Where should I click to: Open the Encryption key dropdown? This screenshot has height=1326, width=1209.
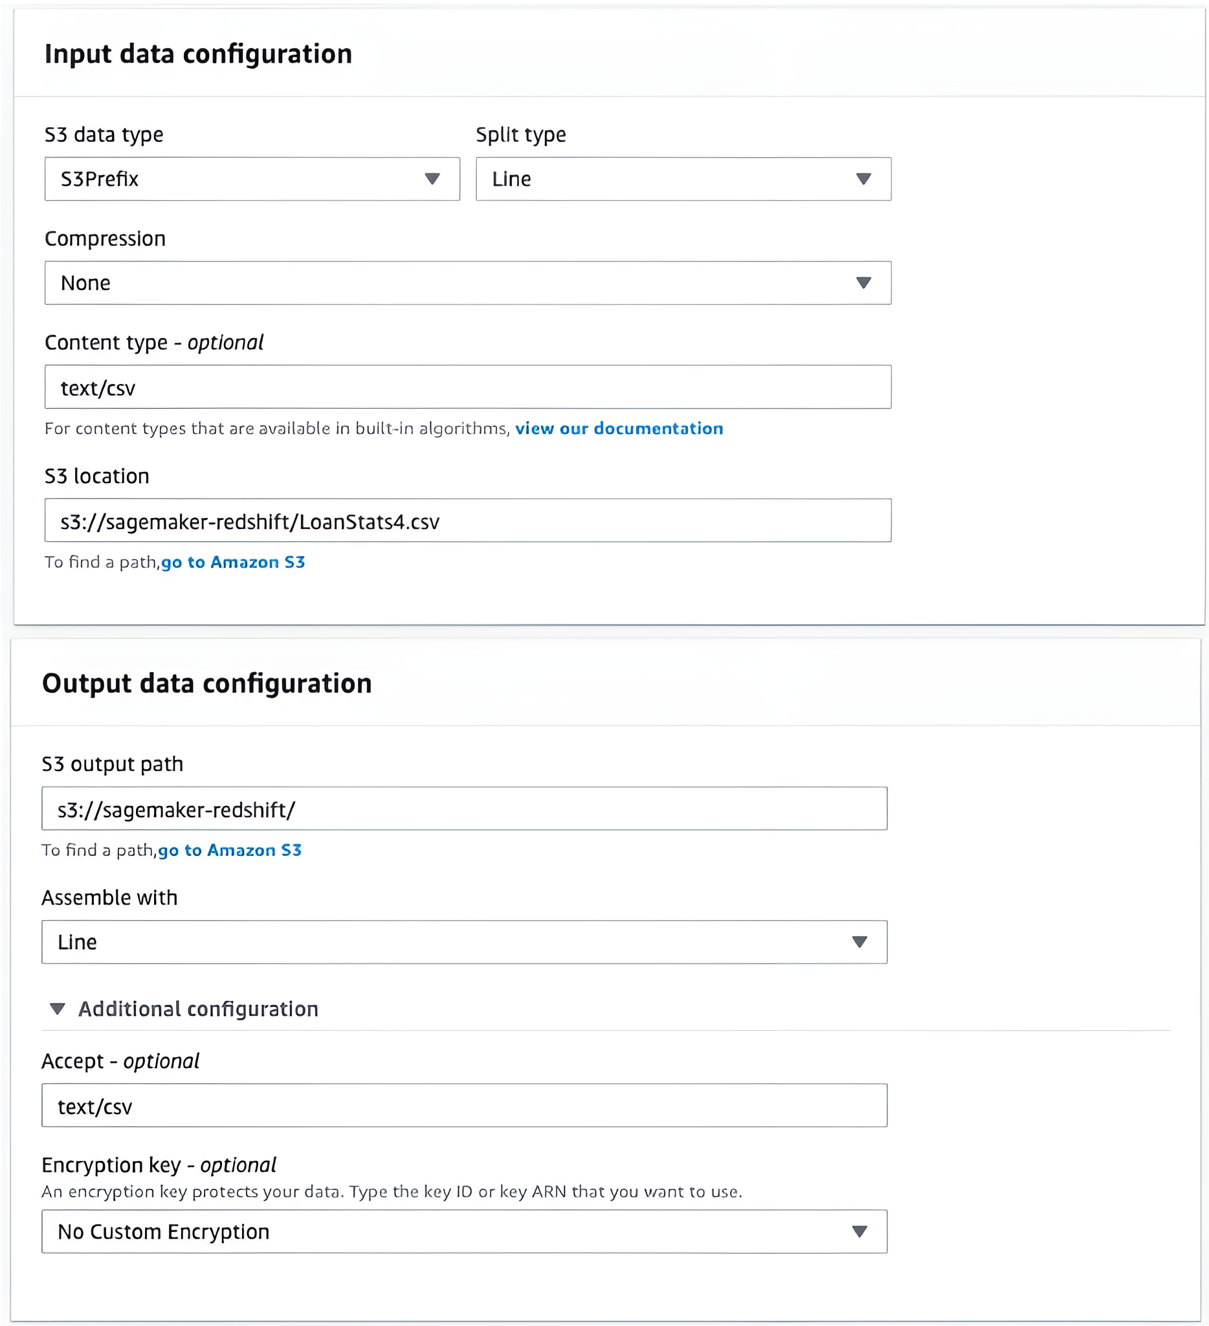point(463,1231)
